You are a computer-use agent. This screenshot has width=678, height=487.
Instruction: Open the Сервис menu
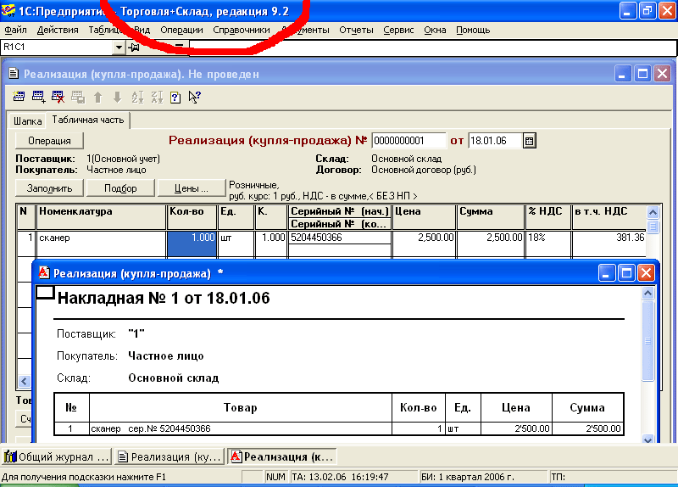(x=398, y=30)
